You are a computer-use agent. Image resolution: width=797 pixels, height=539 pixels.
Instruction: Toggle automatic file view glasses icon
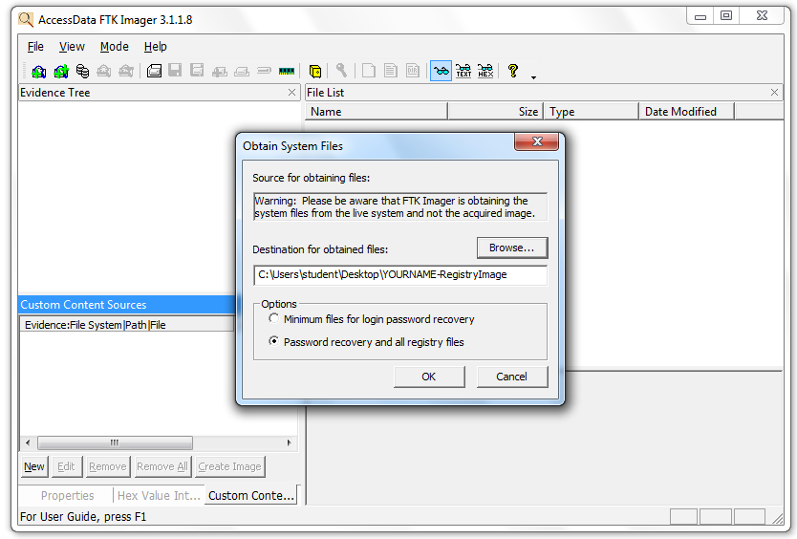pyautogui.click(x=441, y=71)
